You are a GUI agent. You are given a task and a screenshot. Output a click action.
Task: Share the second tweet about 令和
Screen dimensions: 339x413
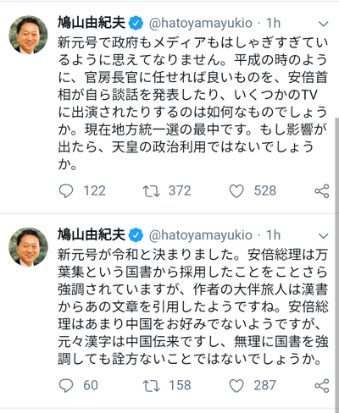click(x=322, y=386)
